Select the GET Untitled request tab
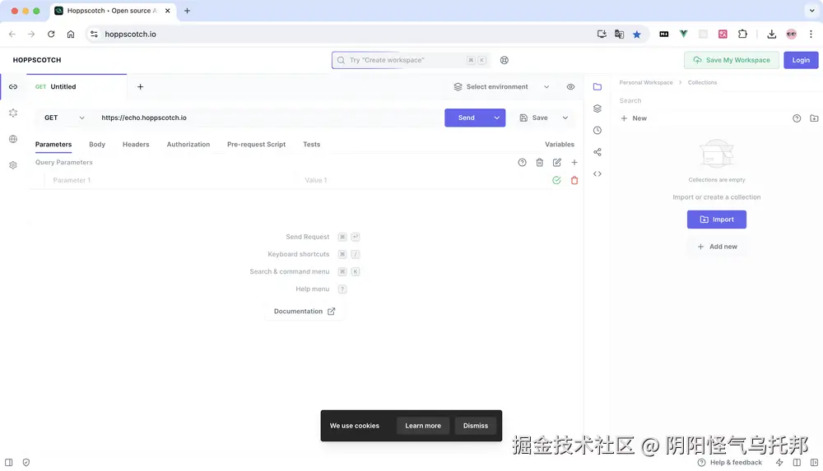 (x=77, y=87)
